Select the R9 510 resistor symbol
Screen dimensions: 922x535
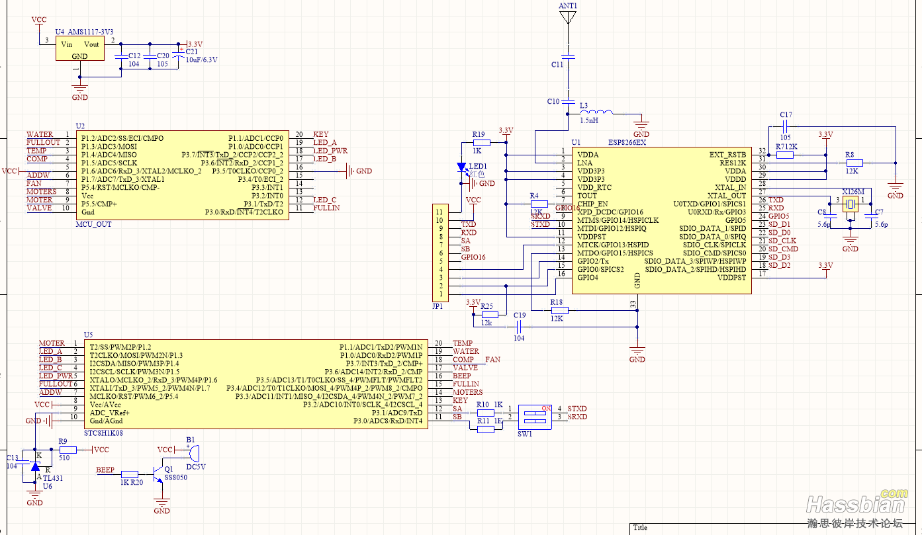pyautogui.click(x=67, y=450)
